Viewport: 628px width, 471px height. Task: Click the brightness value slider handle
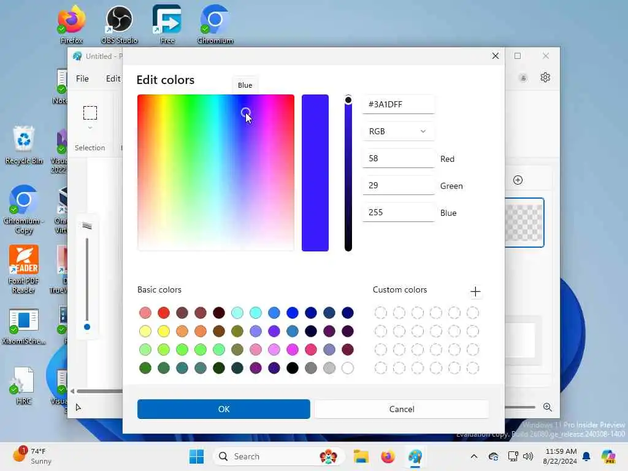348,100
